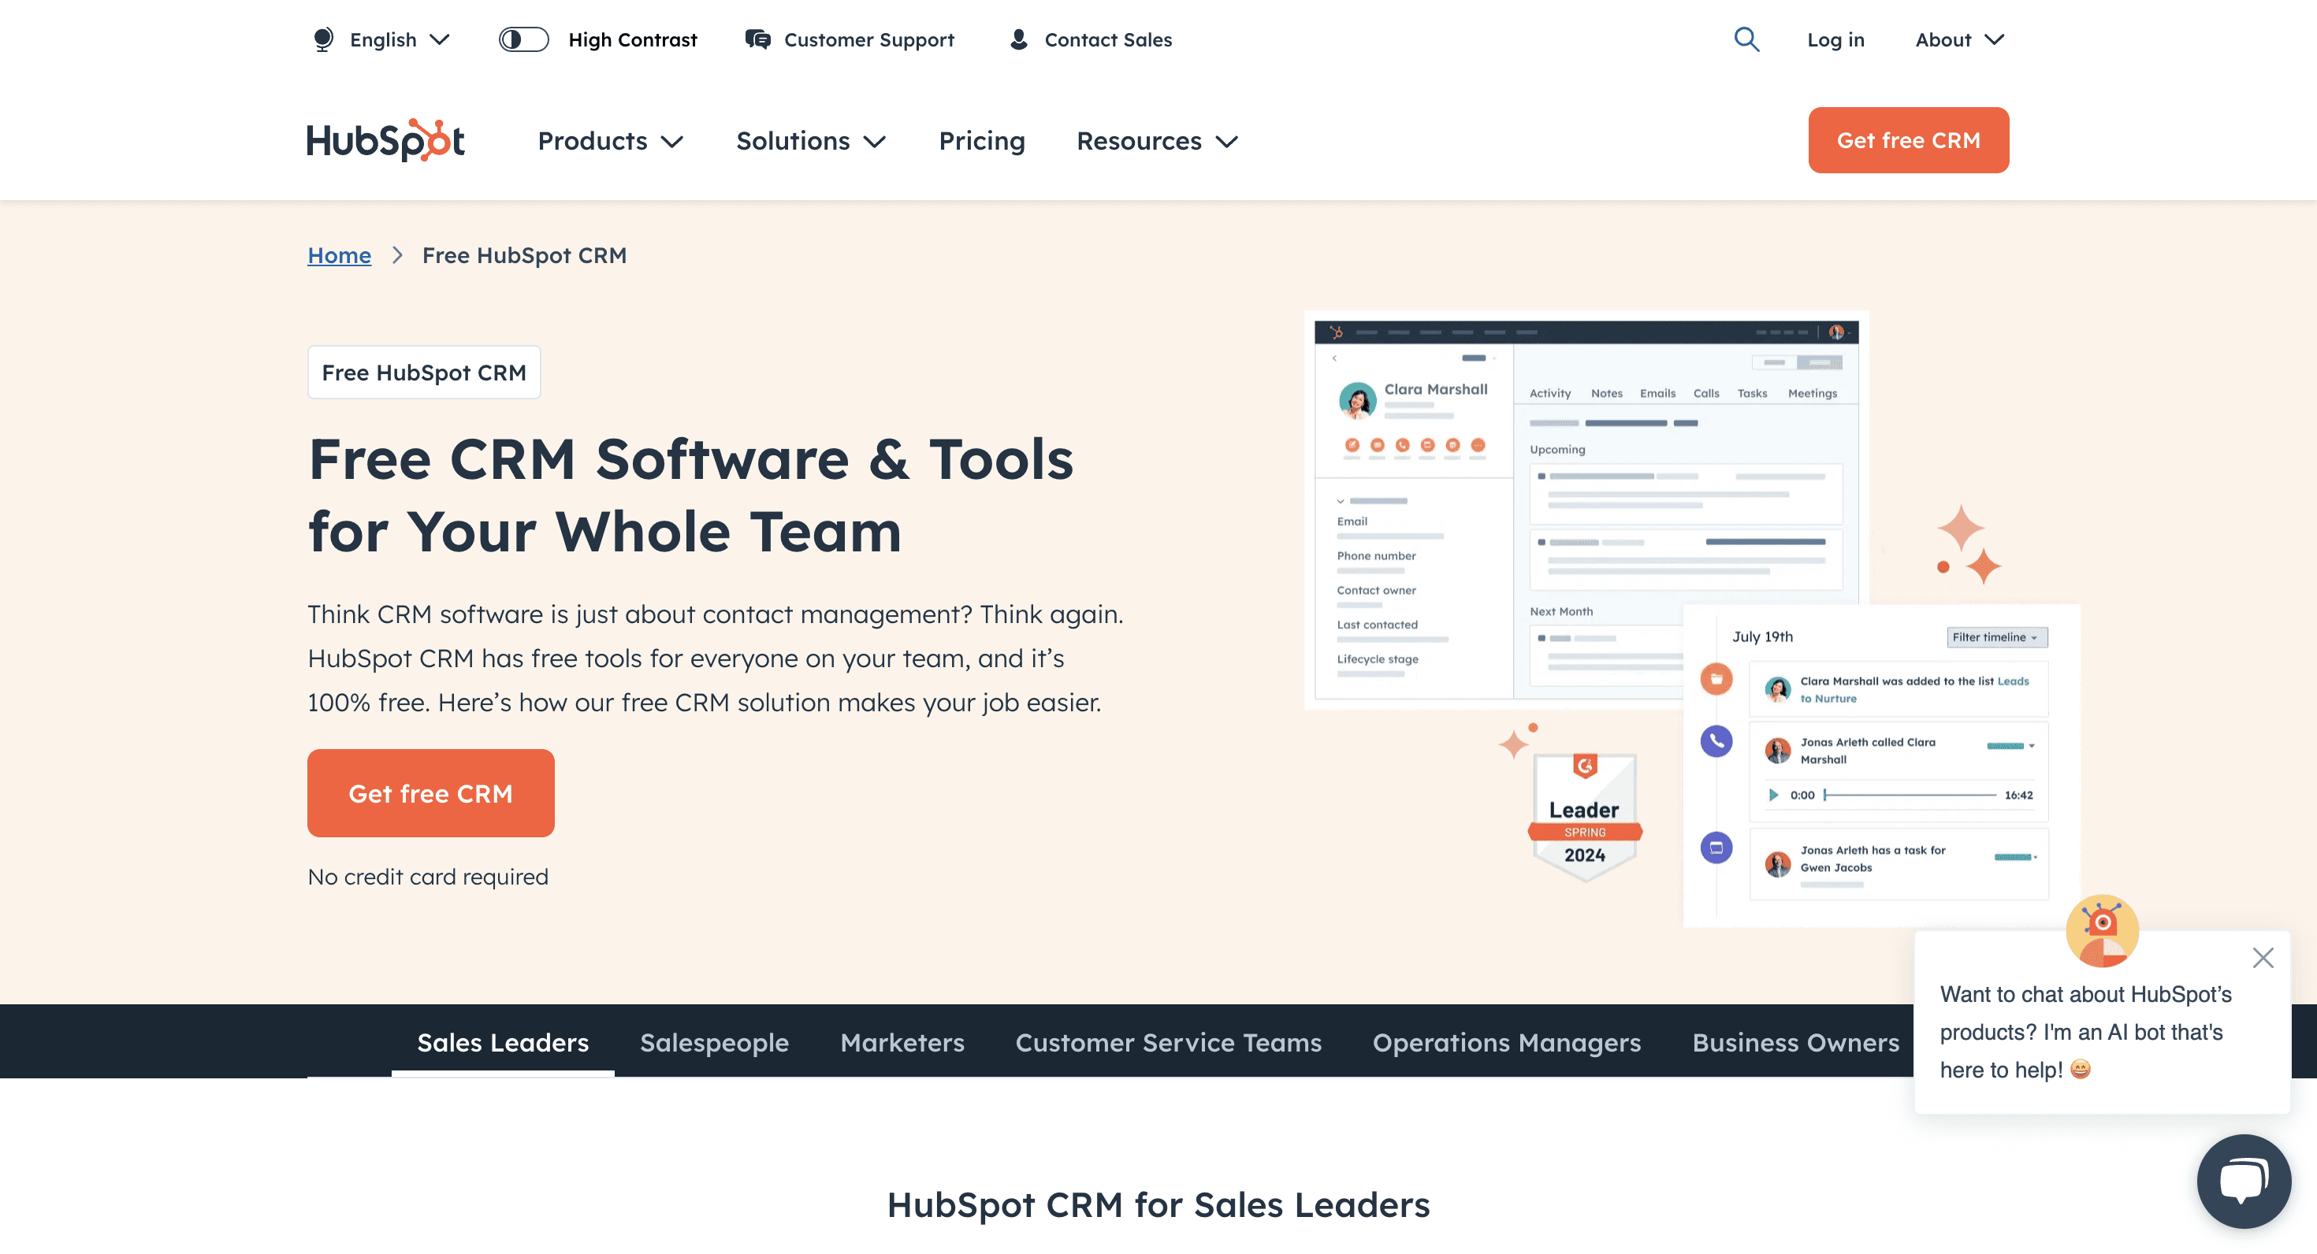
Task: Click the Leads to Nurture link text
Action: 1913,689
